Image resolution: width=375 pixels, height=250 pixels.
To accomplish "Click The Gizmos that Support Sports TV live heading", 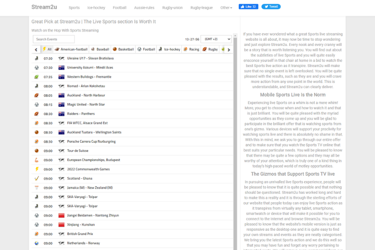I will [292, 174].
